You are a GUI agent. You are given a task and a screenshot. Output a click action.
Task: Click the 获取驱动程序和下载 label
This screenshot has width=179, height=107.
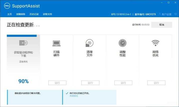[x=23, y=54]
